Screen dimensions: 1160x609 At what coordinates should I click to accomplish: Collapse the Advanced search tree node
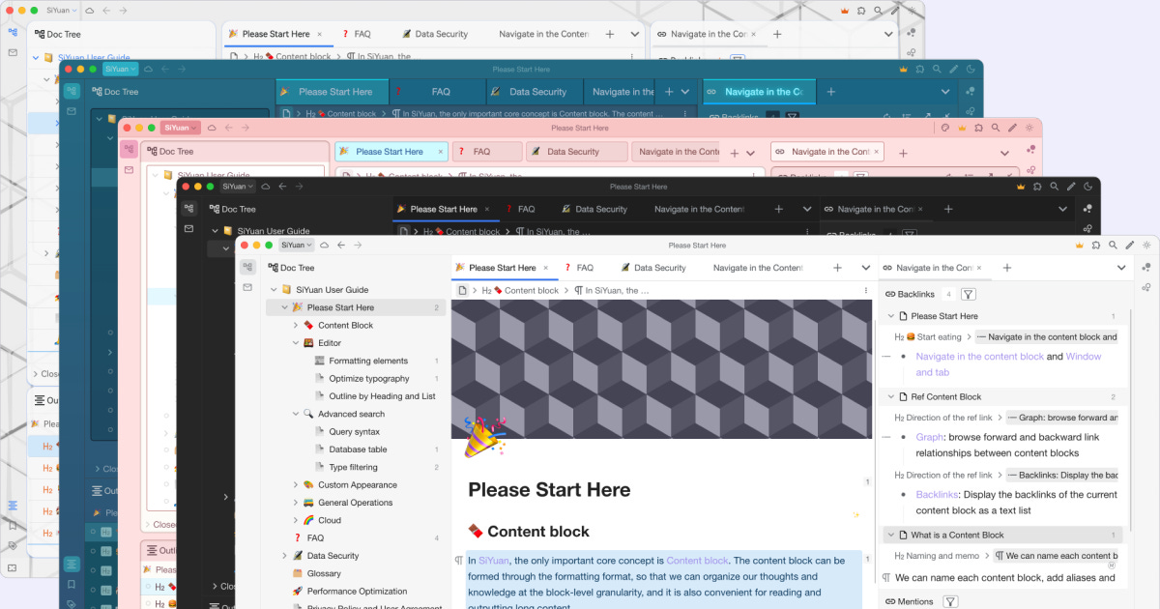[x=296, y=414]
